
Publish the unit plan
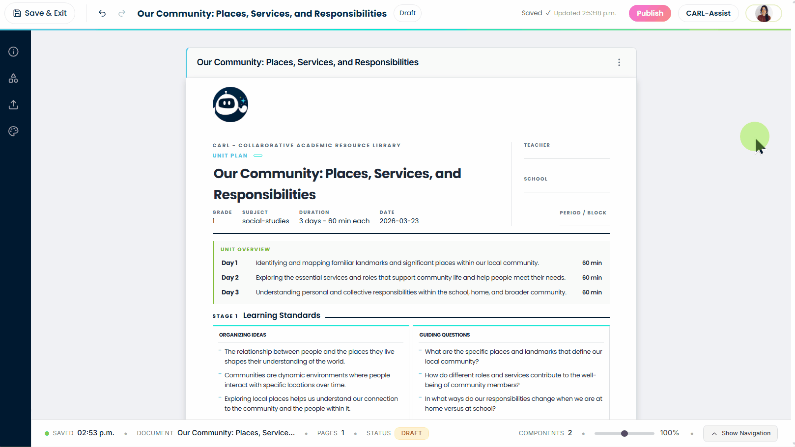click(650, 13)
